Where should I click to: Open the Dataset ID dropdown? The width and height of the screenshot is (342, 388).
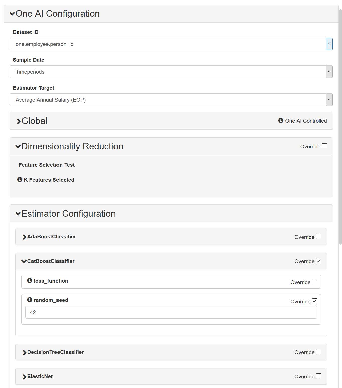329,44
